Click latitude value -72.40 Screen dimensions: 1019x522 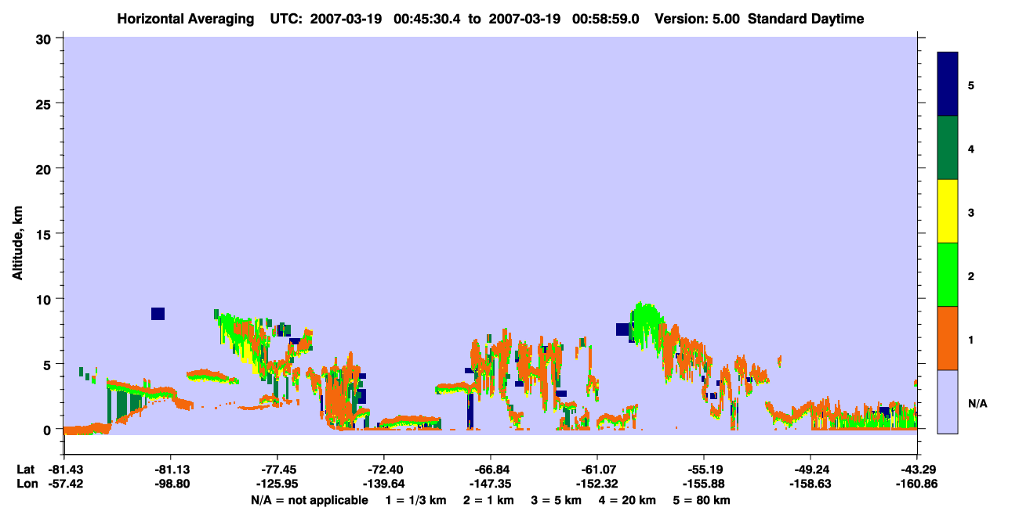[x=383, y=470]
